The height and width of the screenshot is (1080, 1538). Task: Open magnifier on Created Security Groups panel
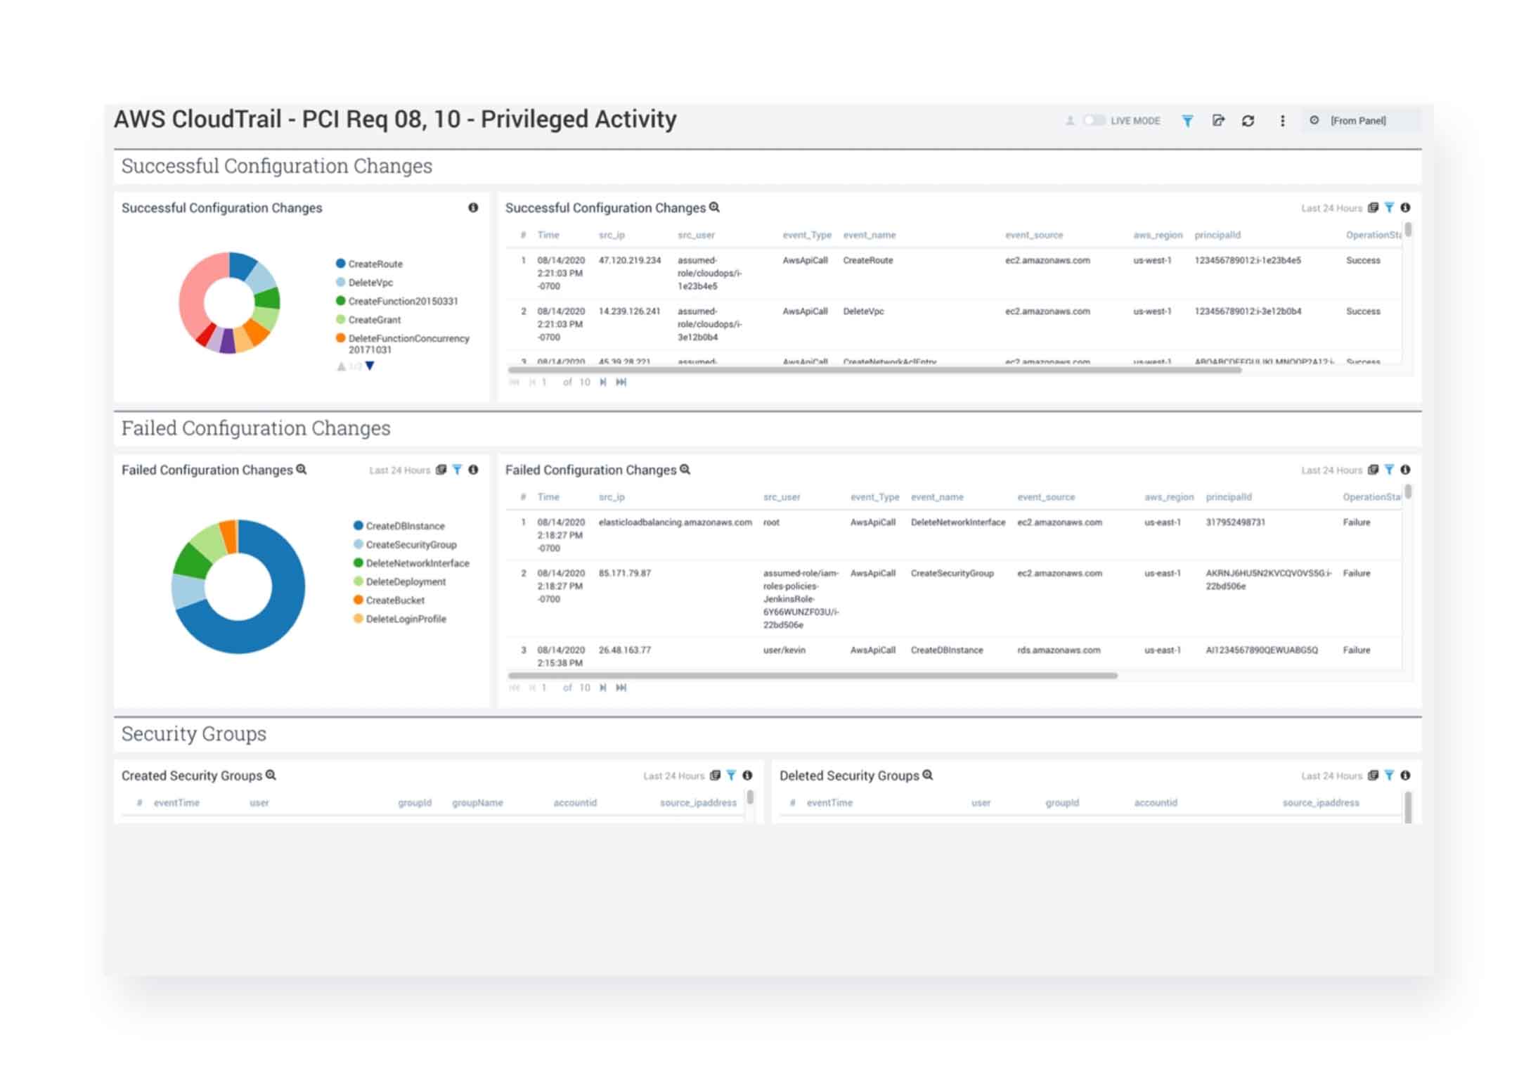(271, 775)
